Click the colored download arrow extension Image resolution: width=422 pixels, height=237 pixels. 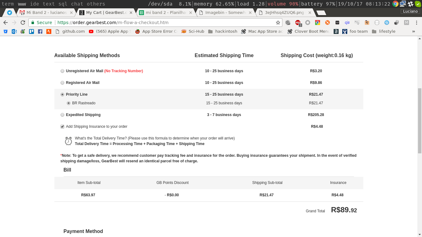pyautogui.click(x=318, y=23)
